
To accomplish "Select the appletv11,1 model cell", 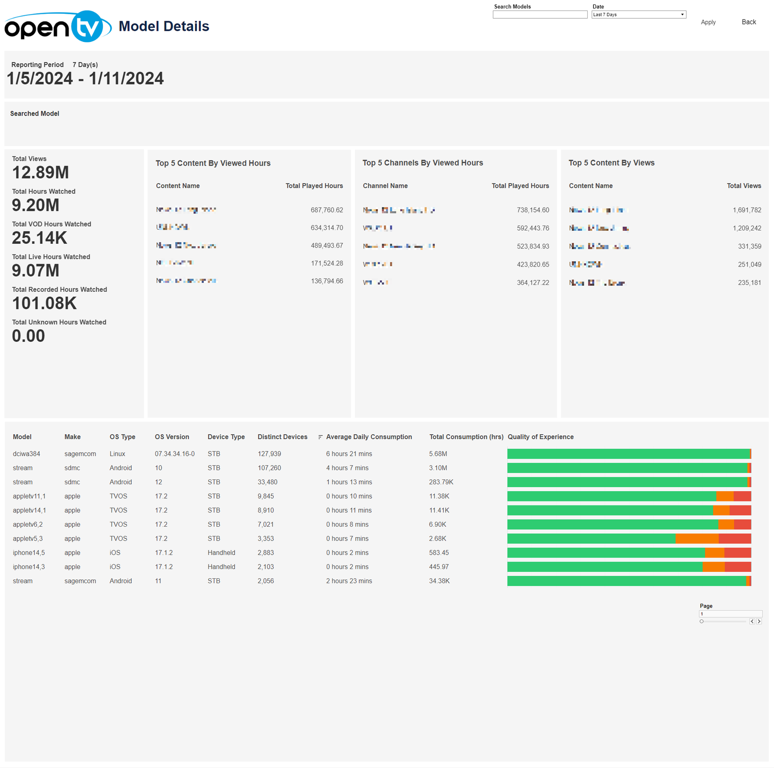I will [29, 496].
